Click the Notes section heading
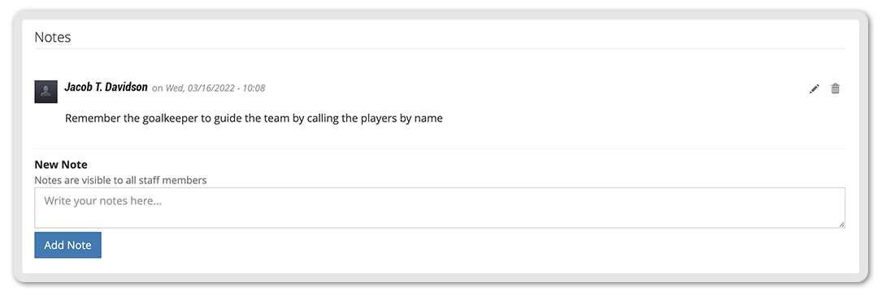The width and height of the screenshot is (886, 304). point(53,37)
